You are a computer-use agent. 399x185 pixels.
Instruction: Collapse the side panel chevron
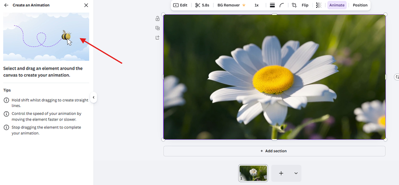pyautogui.click(x=93, y=97)
